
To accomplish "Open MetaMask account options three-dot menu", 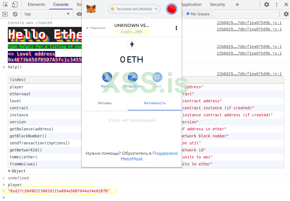I will (x=176, y=28).
